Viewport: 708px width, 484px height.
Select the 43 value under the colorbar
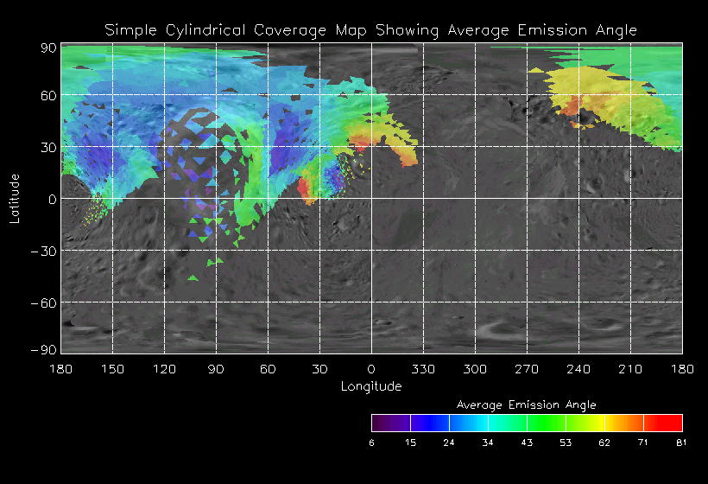527,443
